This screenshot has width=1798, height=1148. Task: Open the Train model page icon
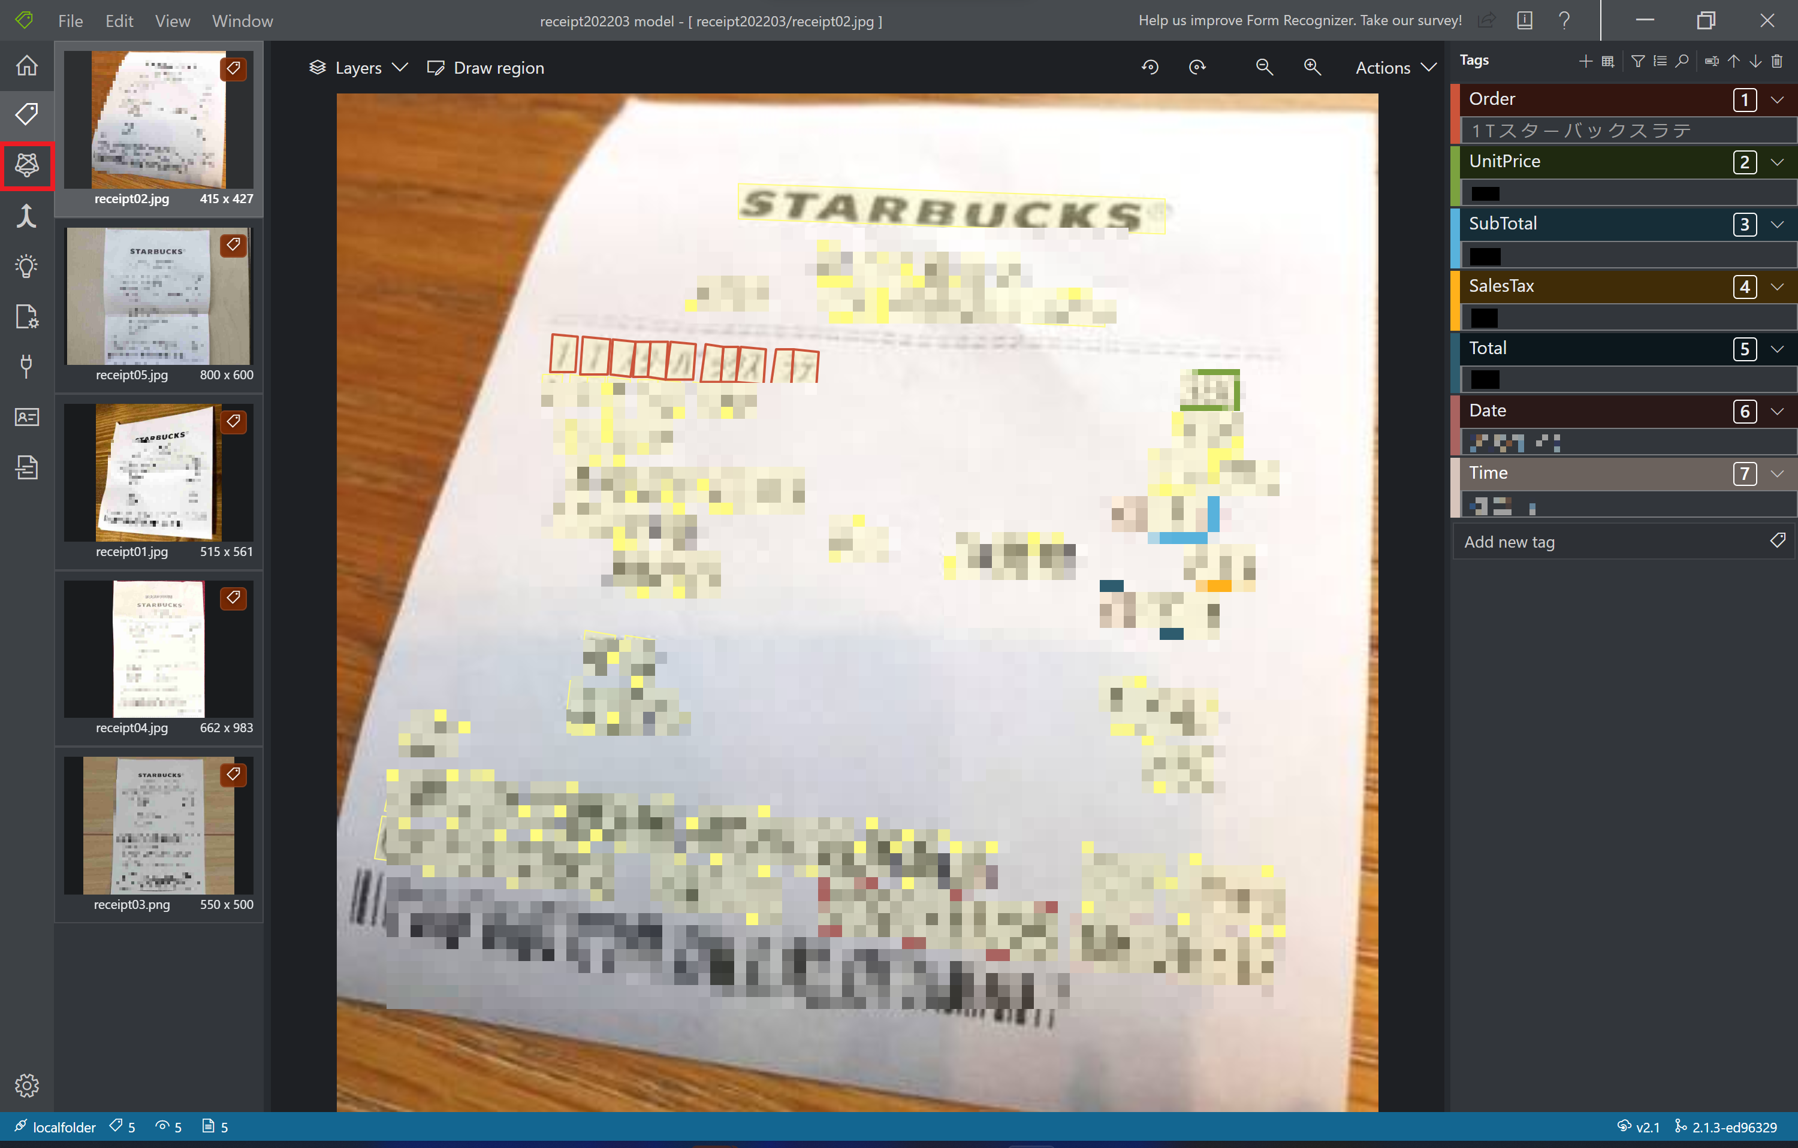pos(27,165)
